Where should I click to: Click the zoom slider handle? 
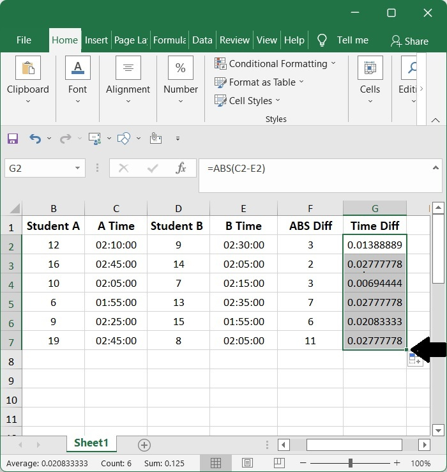pyautogui.click(x=351, y=463)
